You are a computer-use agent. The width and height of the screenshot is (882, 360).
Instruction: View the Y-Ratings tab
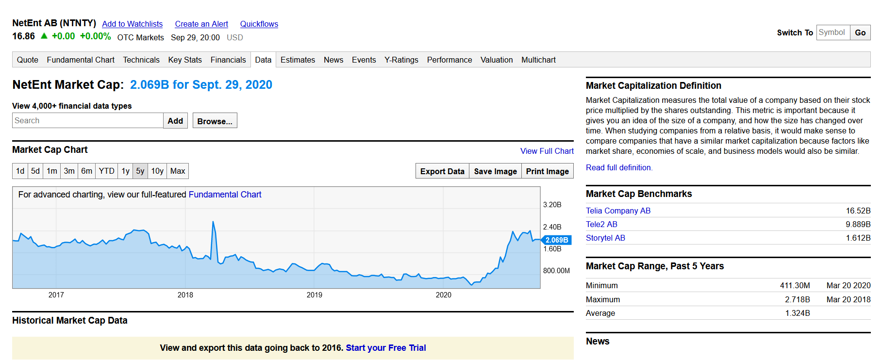[401, 60]
